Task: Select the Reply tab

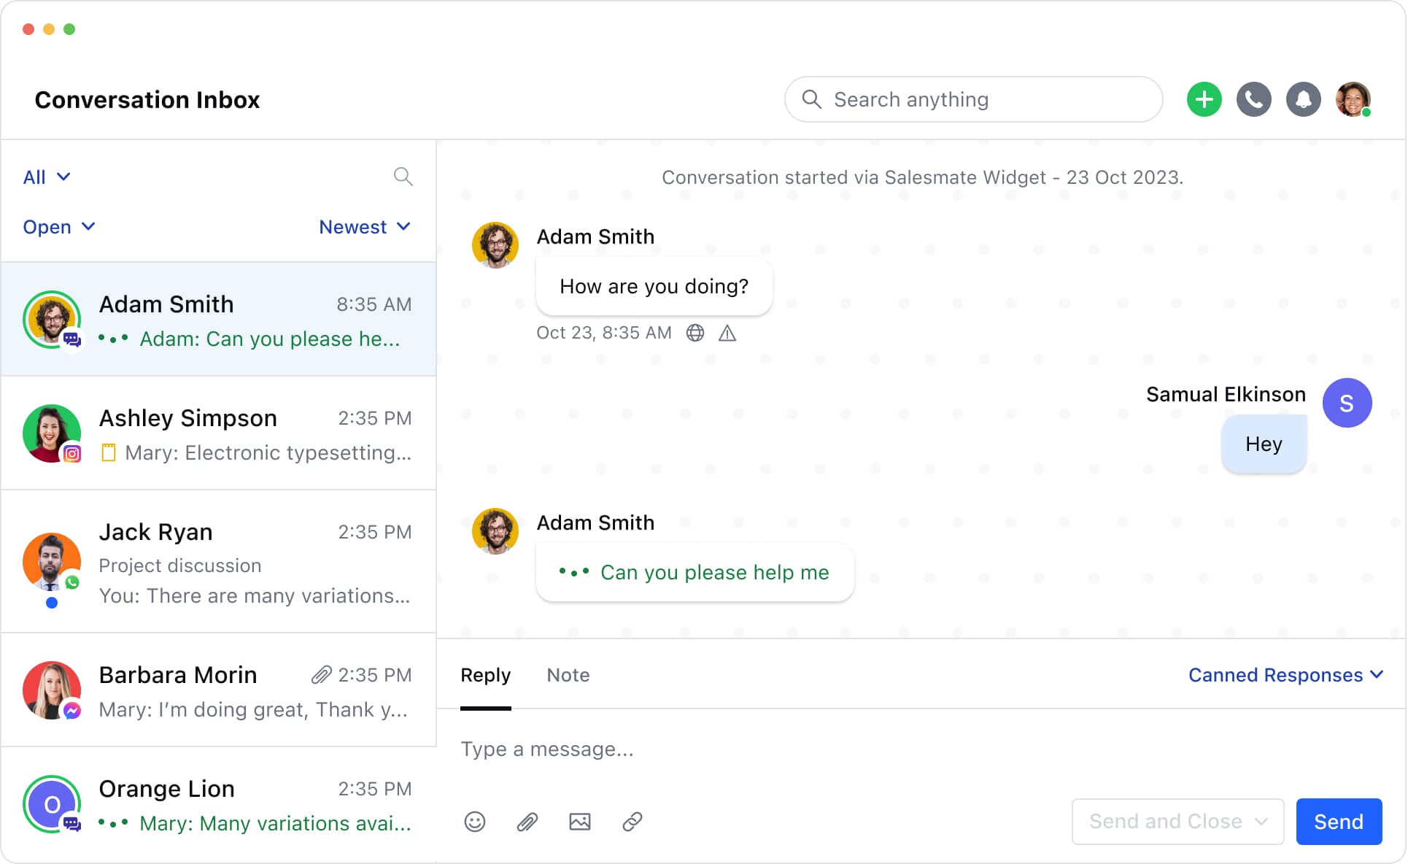Action: click(486, 675)
